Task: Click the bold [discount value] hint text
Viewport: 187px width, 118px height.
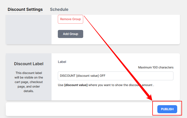Action: point(76,85)
